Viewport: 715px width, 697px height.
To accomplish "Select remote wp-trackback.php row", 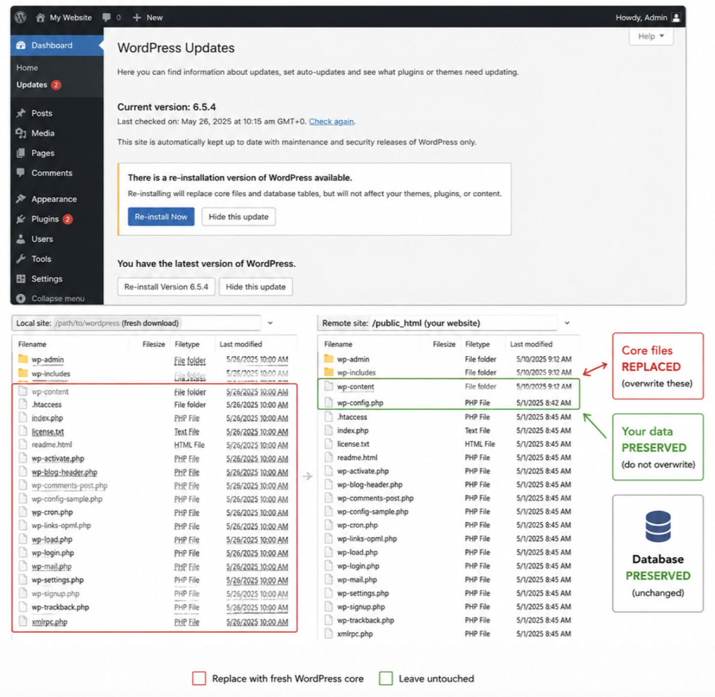I will (x=448, y=620).
